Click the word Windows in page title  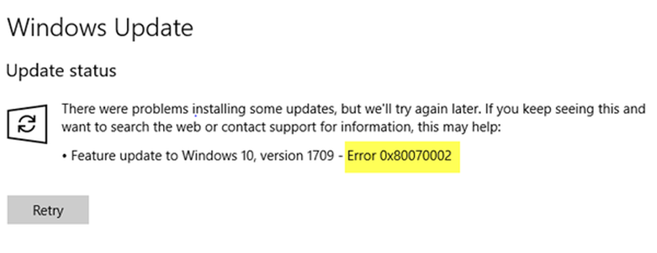[x=58, y=28]
